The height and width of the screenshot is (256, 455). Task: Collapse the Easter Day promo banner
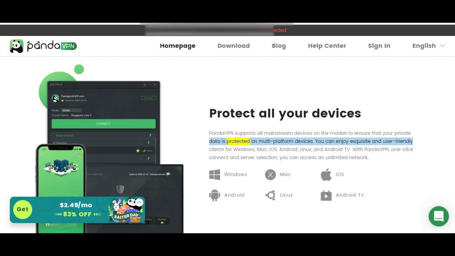tap(139, 203)
